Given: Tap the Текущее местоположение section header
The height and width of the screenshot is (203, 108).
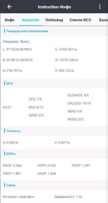Looking at the screenshot, I should [x=27, y=31].
